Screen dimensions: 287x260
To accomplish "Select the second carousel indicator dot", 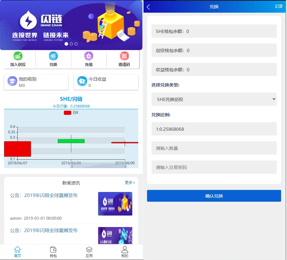I will pyautogui.click(x=71, y=44).
